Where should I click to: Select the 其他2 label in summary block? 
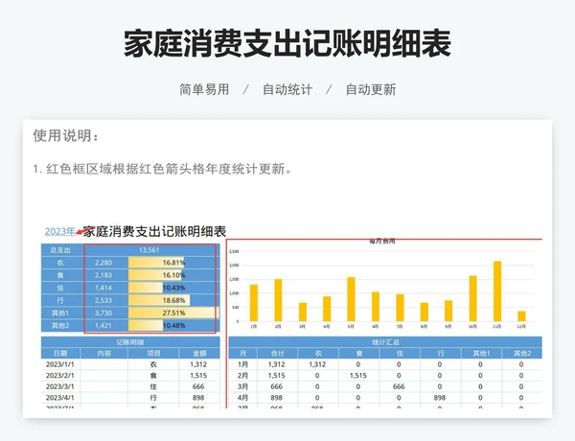click(60, 325)
